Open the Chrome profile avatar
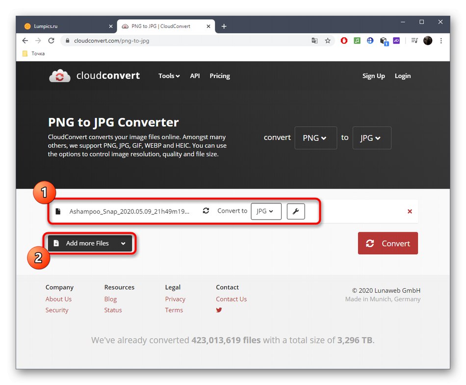 tap(428, 40)
